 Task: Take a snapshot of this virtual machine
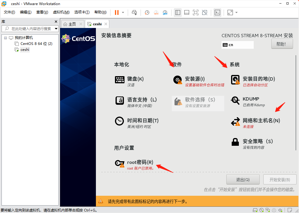click(147, 12)
